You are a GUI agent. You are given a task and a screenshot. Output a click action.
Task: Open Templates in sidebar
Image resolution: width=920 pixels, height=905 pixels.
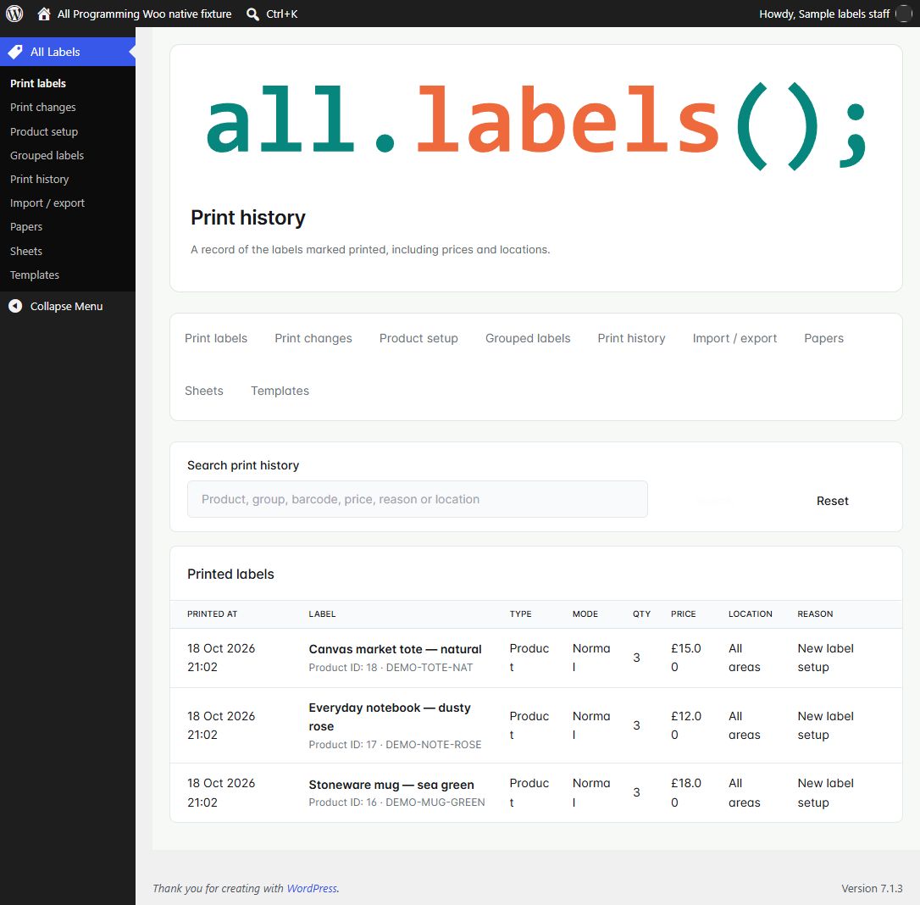pyautogui.click(x=35, y=275)
